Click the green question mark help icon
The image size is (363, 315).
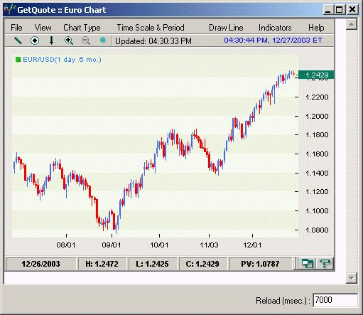coord(325,264)
